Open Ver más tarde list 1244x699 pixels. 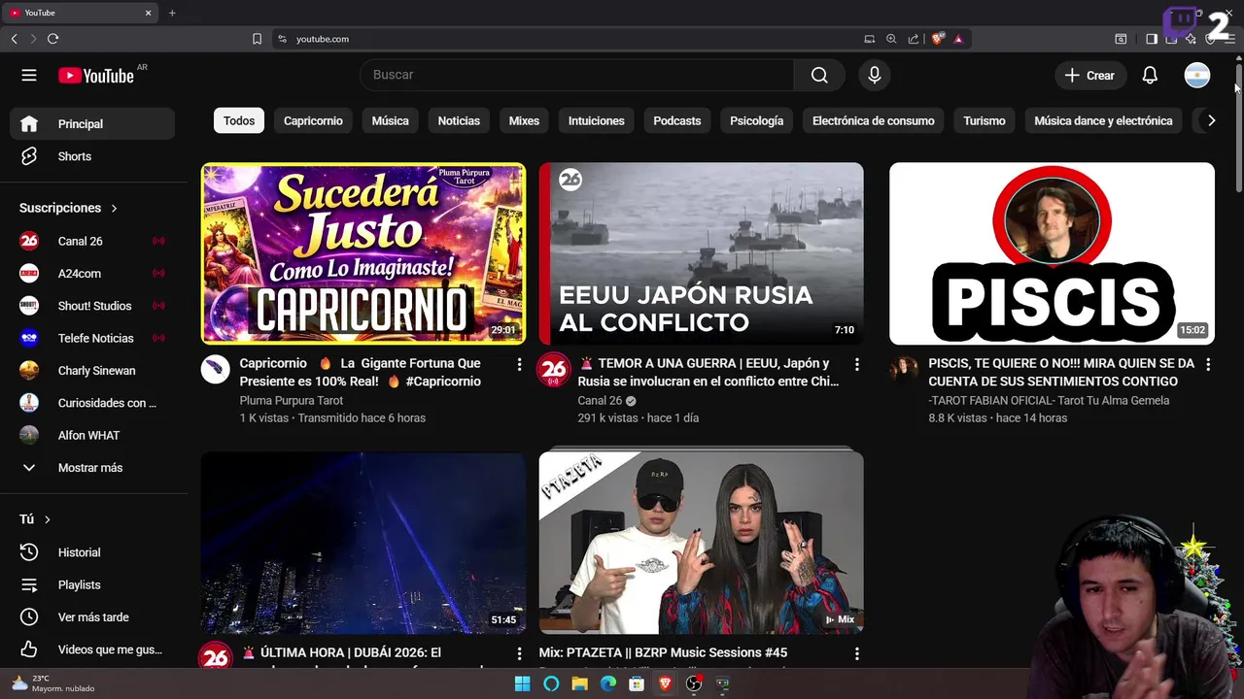point(92,617)
